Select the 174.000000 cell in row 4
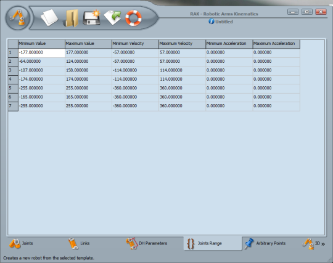Image resolution: width=333 pixels, height=263 pixels. [x=88, y=79]
